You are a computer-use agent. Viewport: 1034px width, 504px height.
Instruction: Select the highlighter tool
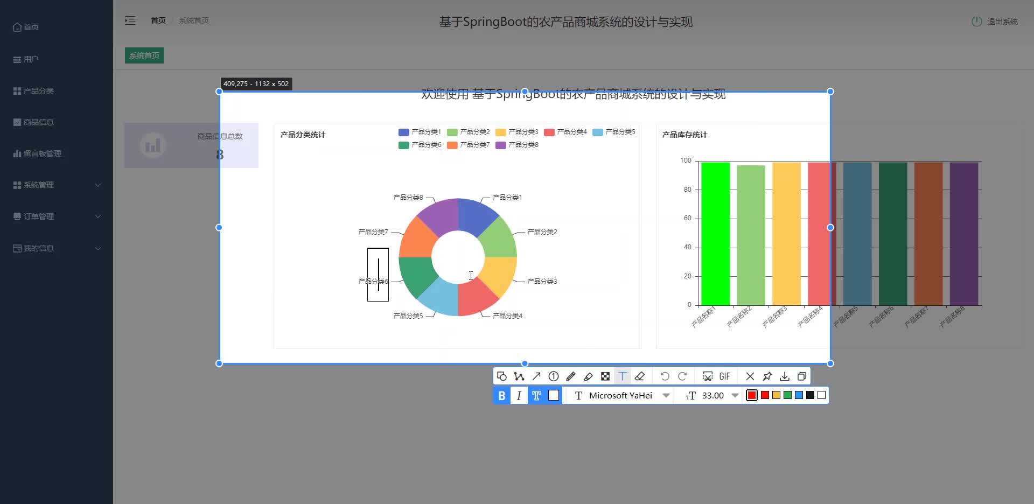tap(588, 376)
